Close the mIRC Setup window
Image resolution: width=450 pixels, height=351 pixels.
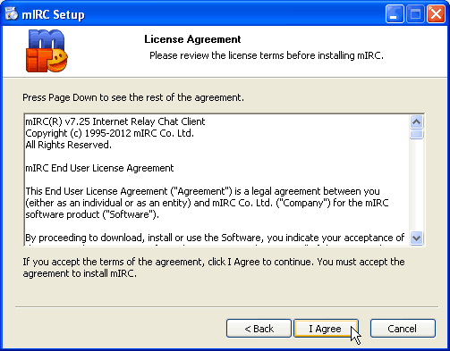click(x=436, y=13)
